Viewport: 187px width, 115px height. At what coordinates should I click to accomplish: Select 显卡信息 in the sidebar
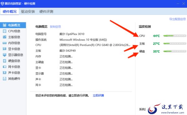tap(13, 49)
